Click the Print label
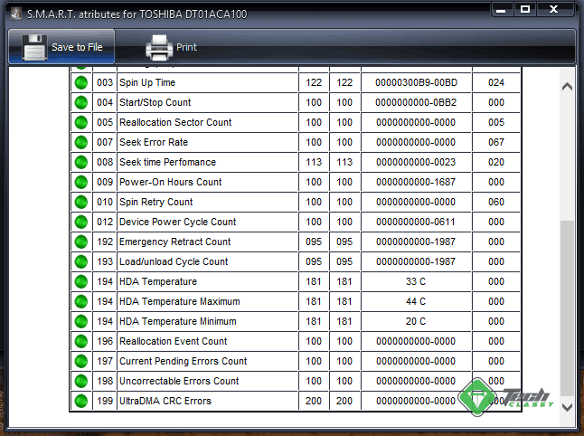This screenshot has width=584, height=436. pos(186,47)
